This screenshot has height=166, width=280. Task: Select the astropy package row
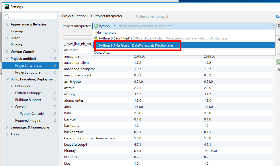click(168, 94)
